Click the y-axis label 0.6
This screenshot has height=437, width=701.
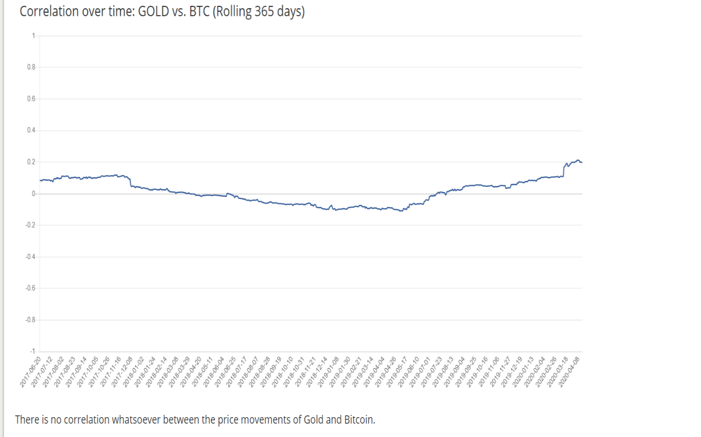(31, 99)
